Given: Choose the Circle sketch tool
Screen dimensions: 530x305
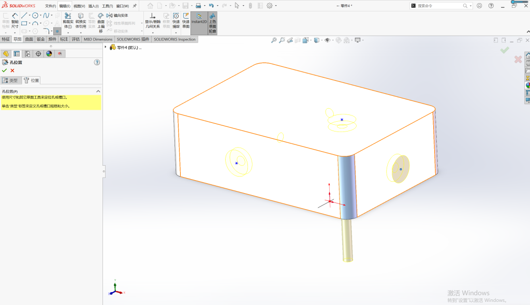Looking at the screenshot, I should click(35, 16).
